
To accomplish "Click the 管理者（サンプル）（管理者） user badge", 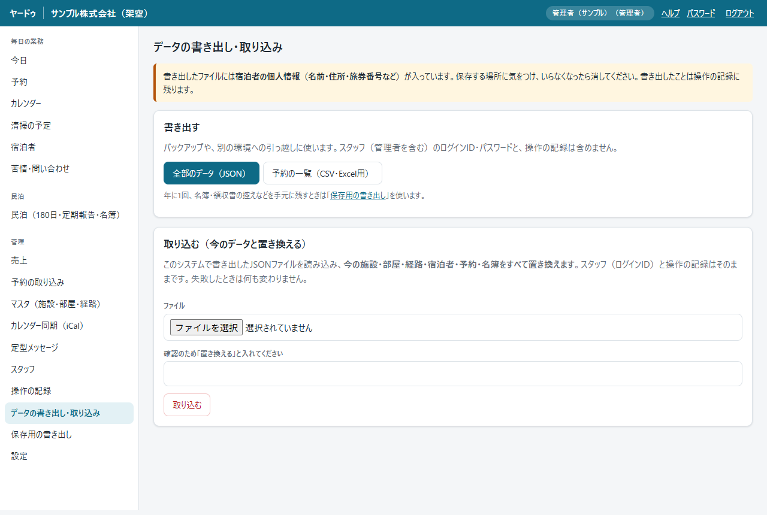I will (600, 13).
